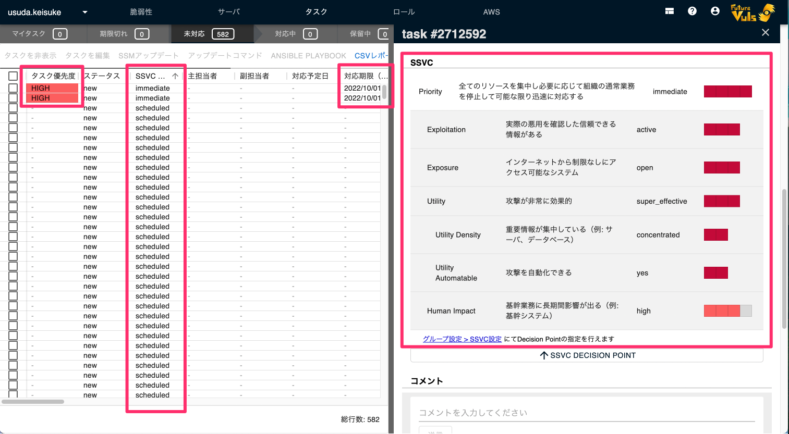Check the first HIGH priority task row
The image size is (789, 434).
click(13, 88)
